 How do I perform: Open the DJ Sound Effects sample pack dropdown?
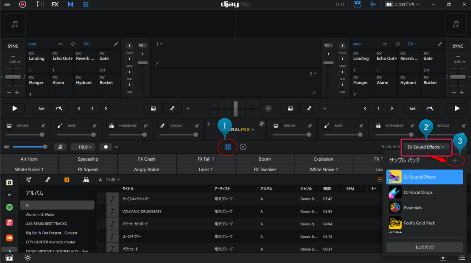pyautogui.click(x=425, y=147)
